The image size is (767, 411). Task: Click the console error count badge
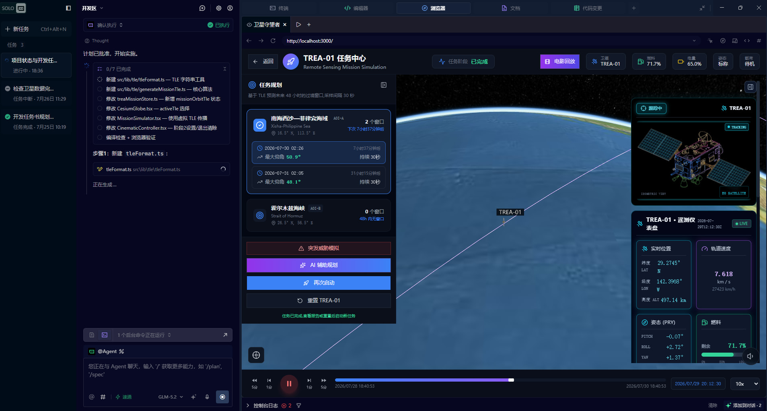pyautogui.click(x=287, y=405)
